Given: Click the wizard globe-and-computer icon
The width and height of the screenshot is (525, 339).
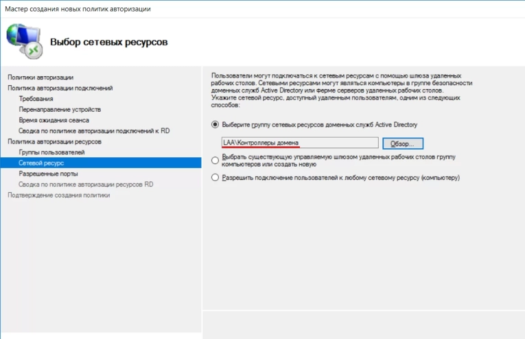Looking at the screenshot, I should click(x=25, y=41).
